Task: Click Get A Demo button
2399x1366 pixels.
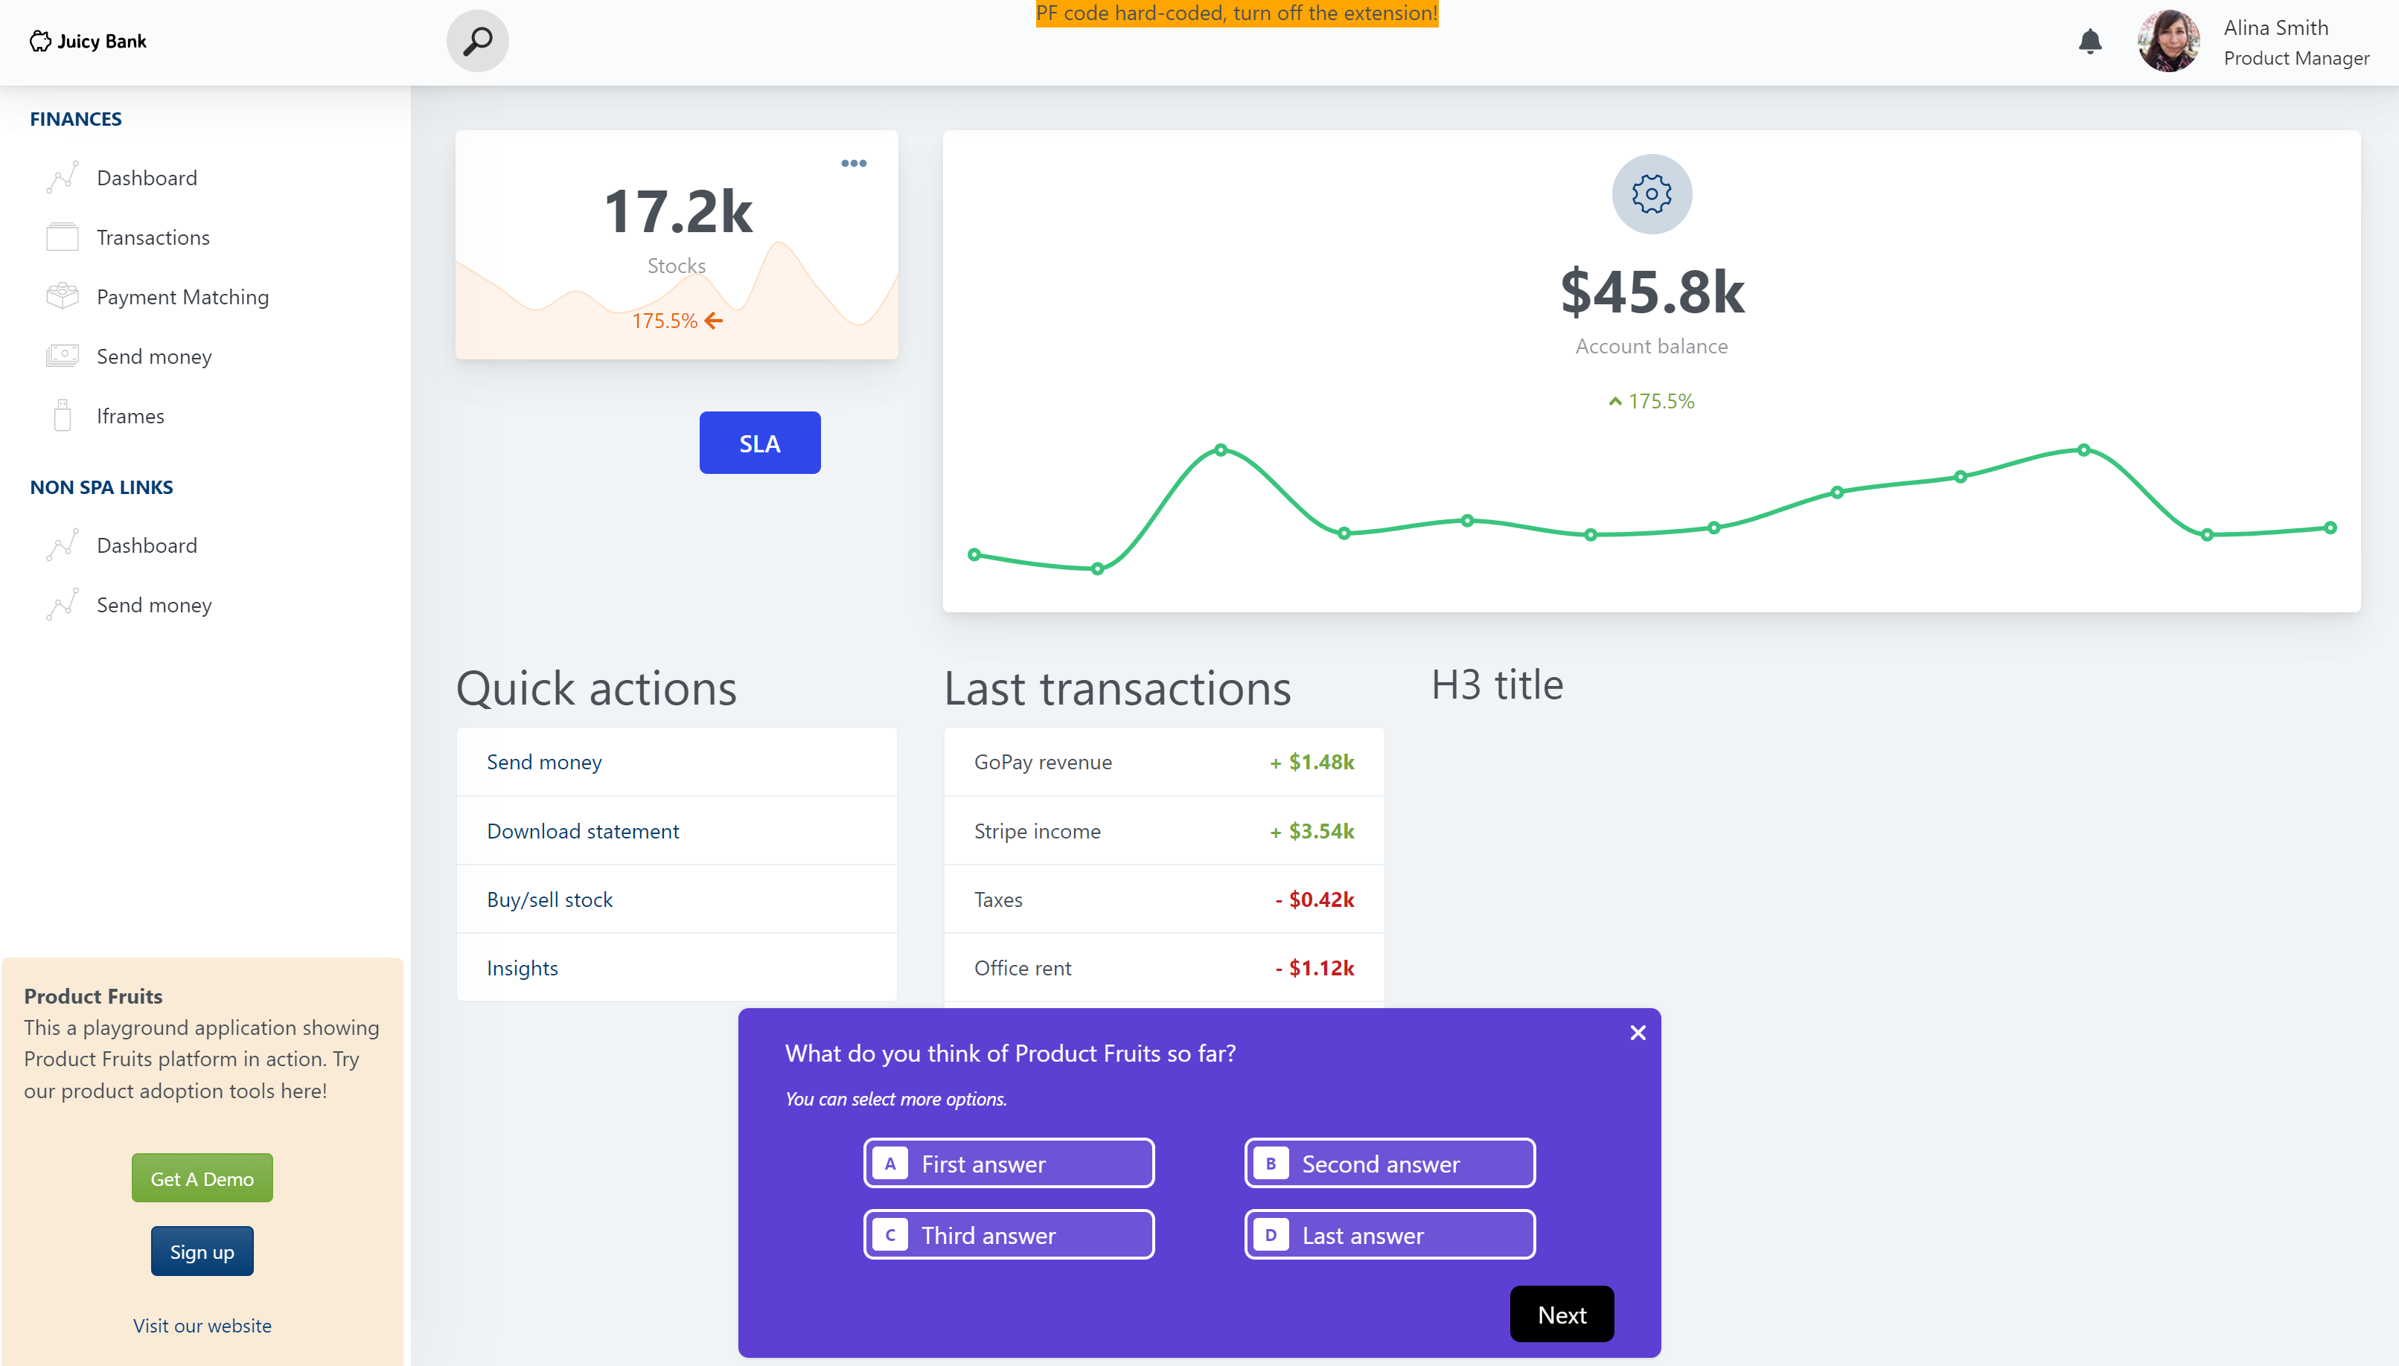Action: (x=201, y=1176)
